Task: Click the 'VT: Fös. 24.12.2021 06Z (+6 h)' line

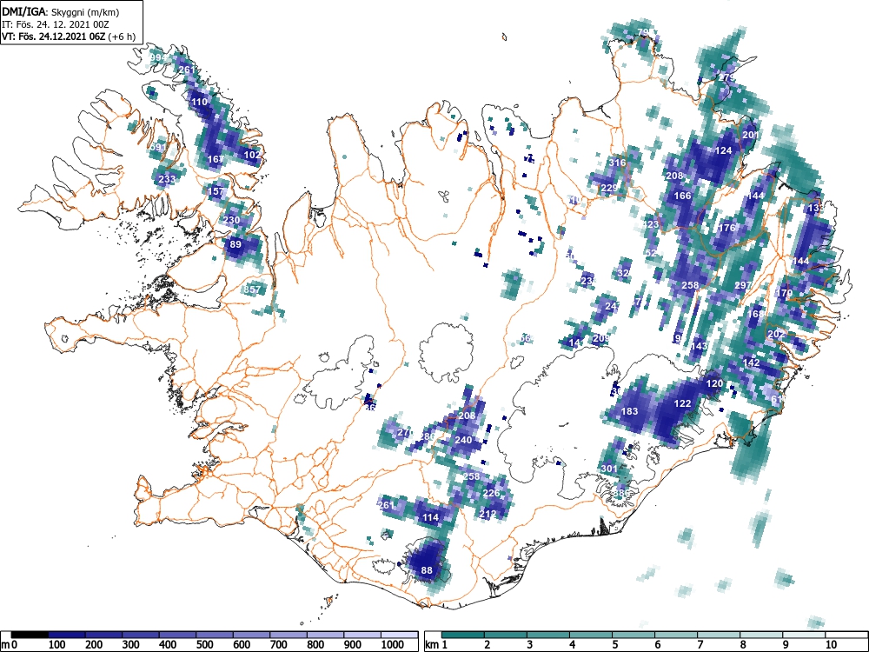Action: tap(69, 37)
